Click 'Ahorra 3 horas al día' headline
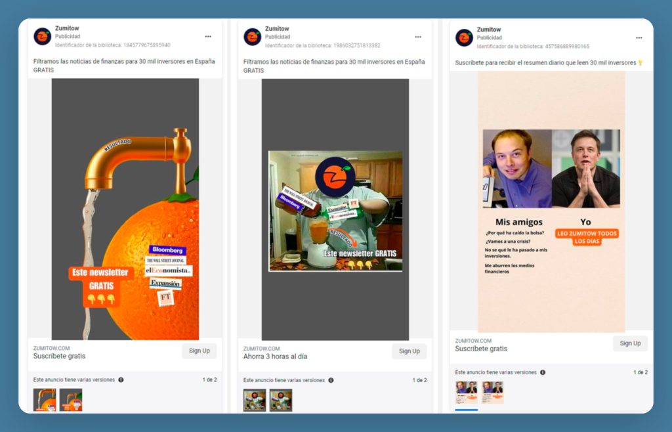672x432 pixels. click(x=275, y=356)
